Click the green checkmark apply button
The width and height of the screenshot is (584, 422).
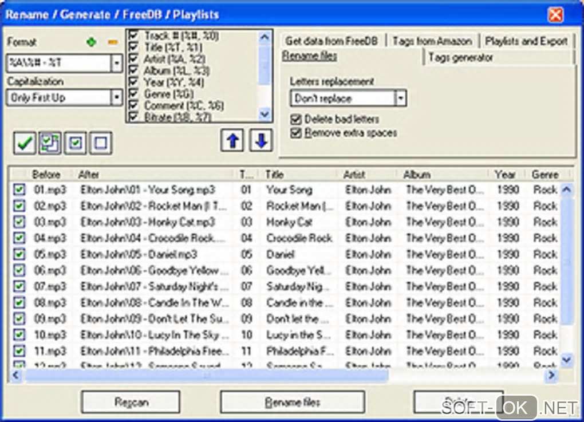(25, 143)
